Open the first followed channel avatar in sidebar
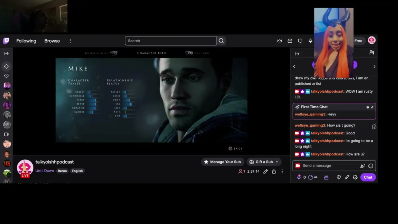This screenshot has width=398, height=224. 7,86
